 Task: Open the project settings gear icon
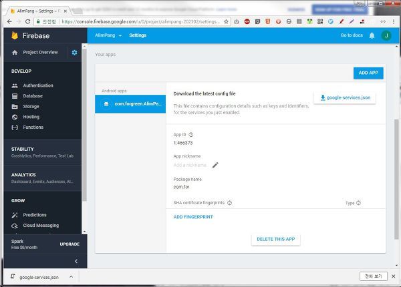(74, 53)
